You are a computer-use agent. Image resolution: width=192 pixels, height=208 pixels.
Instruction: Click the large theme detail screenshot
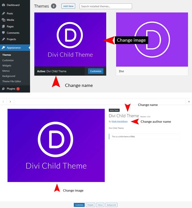click(x=56, y=145)
